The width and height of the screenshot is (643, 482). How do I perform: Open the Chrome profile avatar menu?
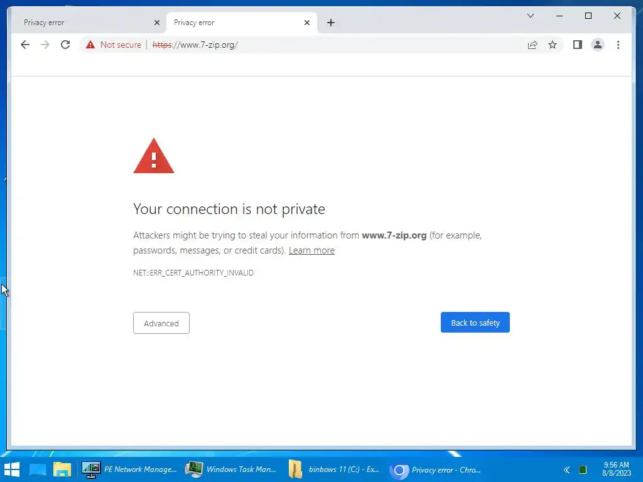pos(598,45)
